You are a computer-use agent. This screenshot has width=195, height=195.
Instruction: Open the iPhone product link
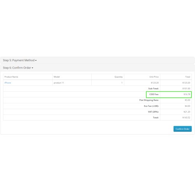pyautogui.click(x=8, y=83)
